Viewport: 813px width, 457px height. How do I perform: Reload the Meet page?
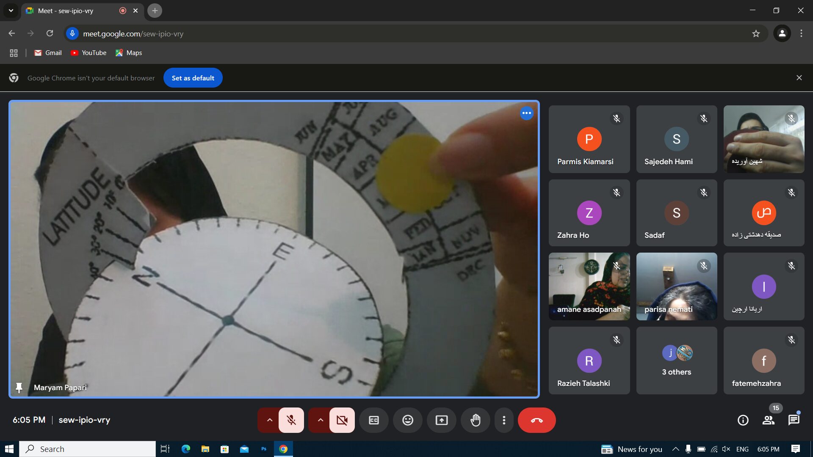pos(50,33)
